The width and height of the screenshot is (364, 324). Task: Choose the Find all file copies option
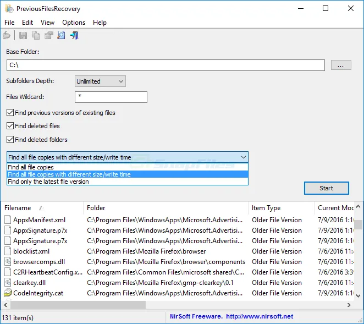[128, 167]
